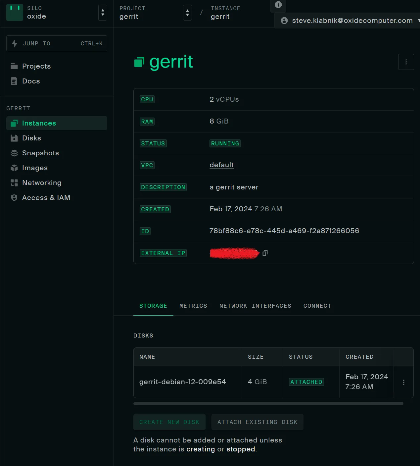This screenshot has width=420, height=466.
Task: Click disk name gerrit-debian-12-009e54
Action: click(x=183, y=382)
